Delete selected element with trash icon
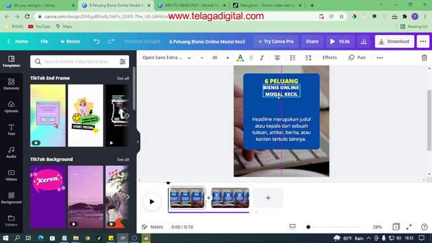 click(425, 57)
